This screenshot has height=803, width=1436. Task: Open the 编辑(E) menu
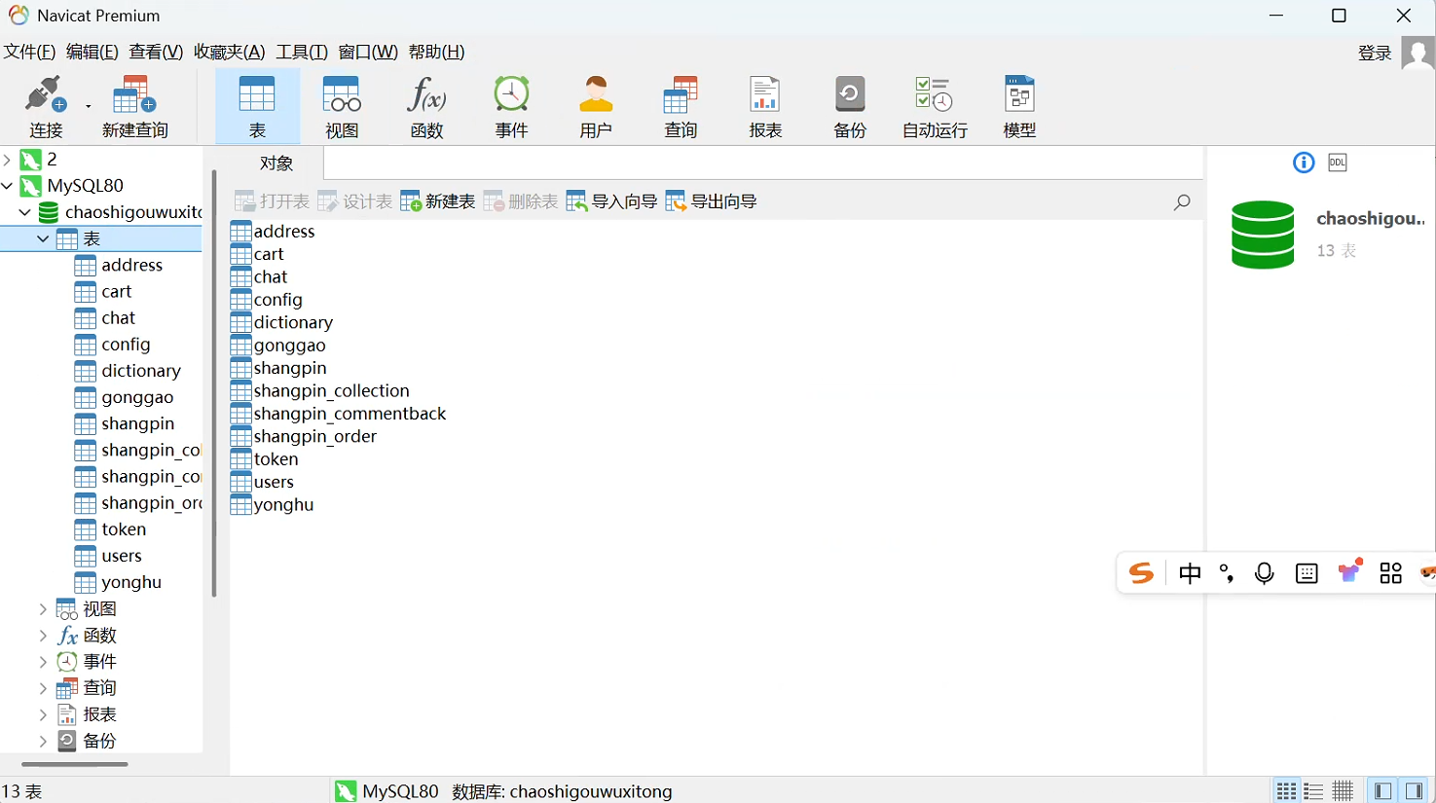tap(92, 52)
